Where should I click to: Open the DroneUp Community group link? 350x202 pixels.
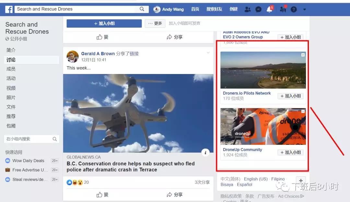pyautogui.click(x=242, y=150)
